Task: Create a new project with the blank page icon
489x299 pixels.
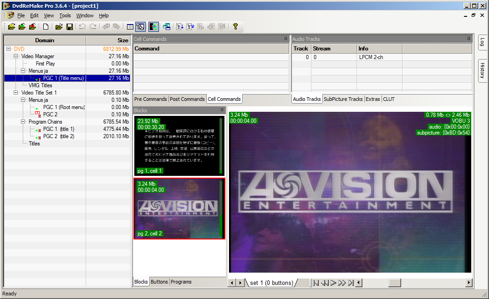Action: (x=46, y=27)
